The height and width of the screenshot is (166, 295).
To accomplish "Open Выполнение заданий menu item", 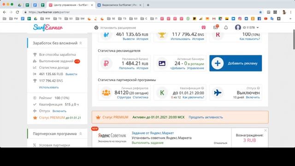I will coord(56,61).
